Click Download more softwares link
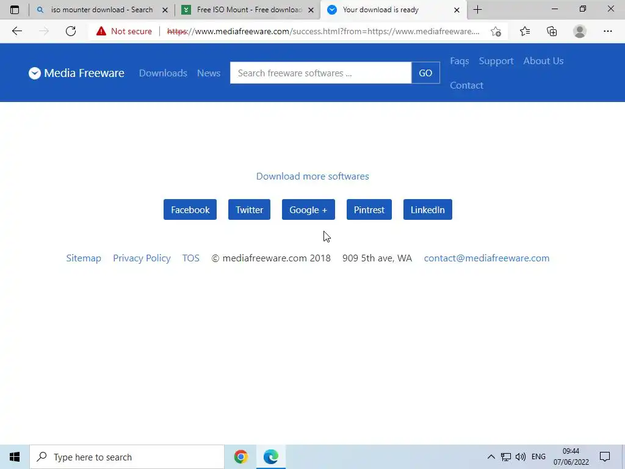The width and height of the screenshot is (625, 469). [312, 176]
